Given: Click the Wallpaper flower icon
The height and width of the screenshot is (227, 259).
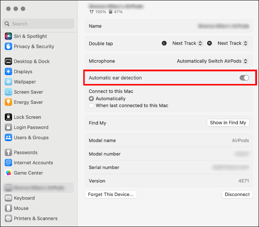Looking at the screenshot, I should [x=8, y=82].
